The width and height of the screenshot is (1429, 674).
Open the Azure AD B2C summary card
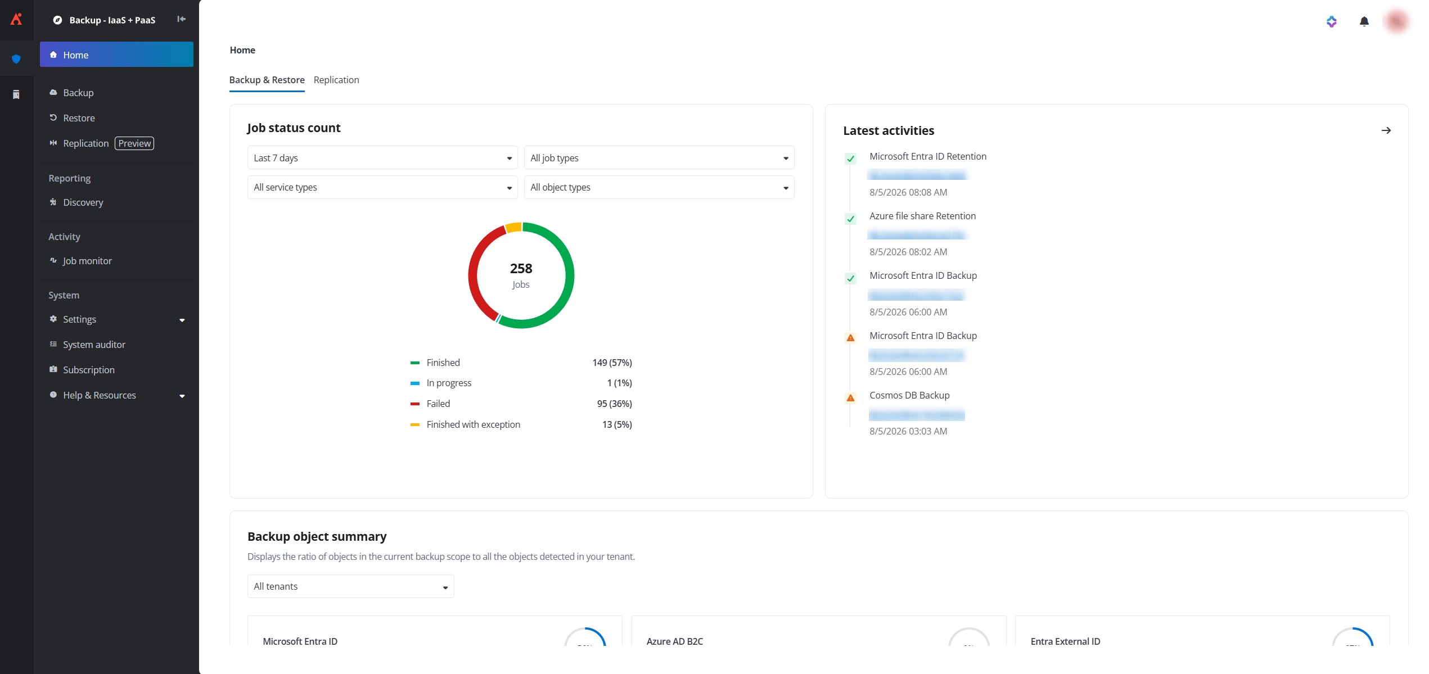[x=819, y=631]
